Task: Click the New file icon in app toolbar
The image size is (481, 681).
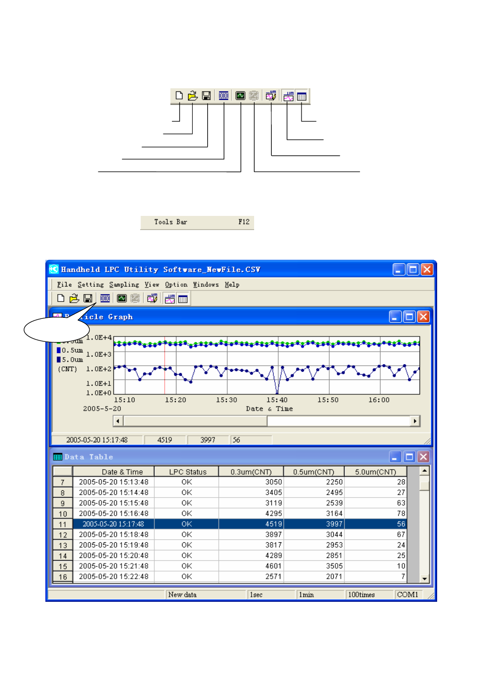Action: [61, 299]
